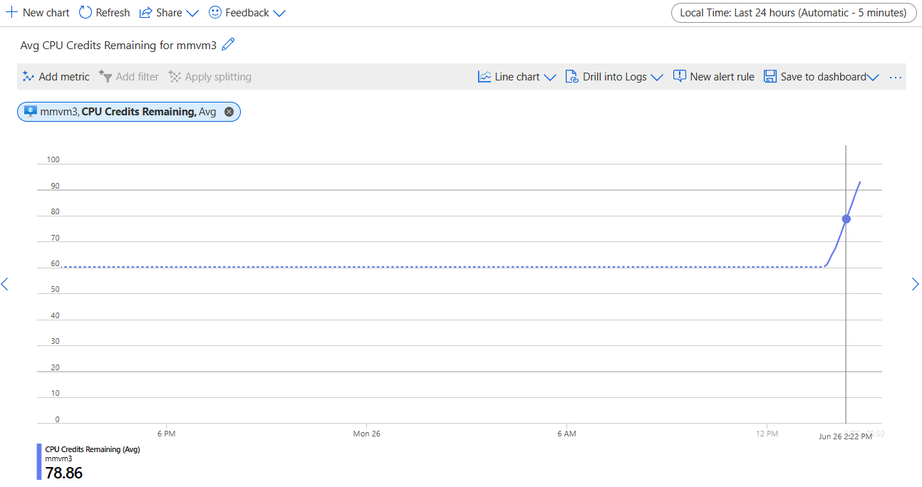Click the New alert rule icon
The width and height of the screenshot is (922, 487).
click(x=679, y=76)
